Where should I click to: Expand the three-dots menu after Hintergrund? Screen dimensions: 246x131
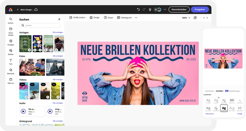136,18
